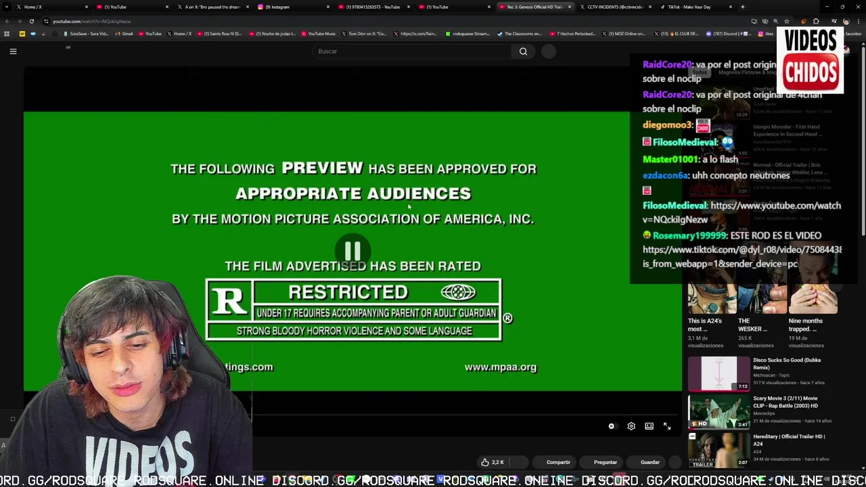This screenshot has height=487, width=866.
Task: Switch to the second '(1) YouTube' tab
Action: (453, 7)
